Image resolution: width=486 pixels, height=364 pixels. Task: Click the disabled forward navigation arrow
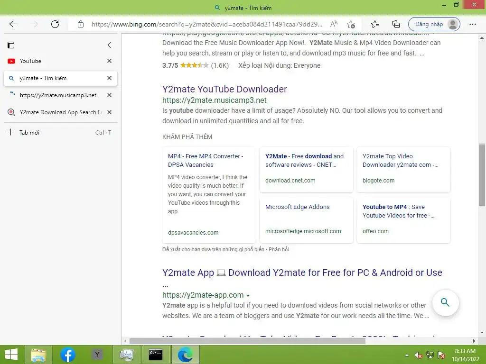(34, 24)
